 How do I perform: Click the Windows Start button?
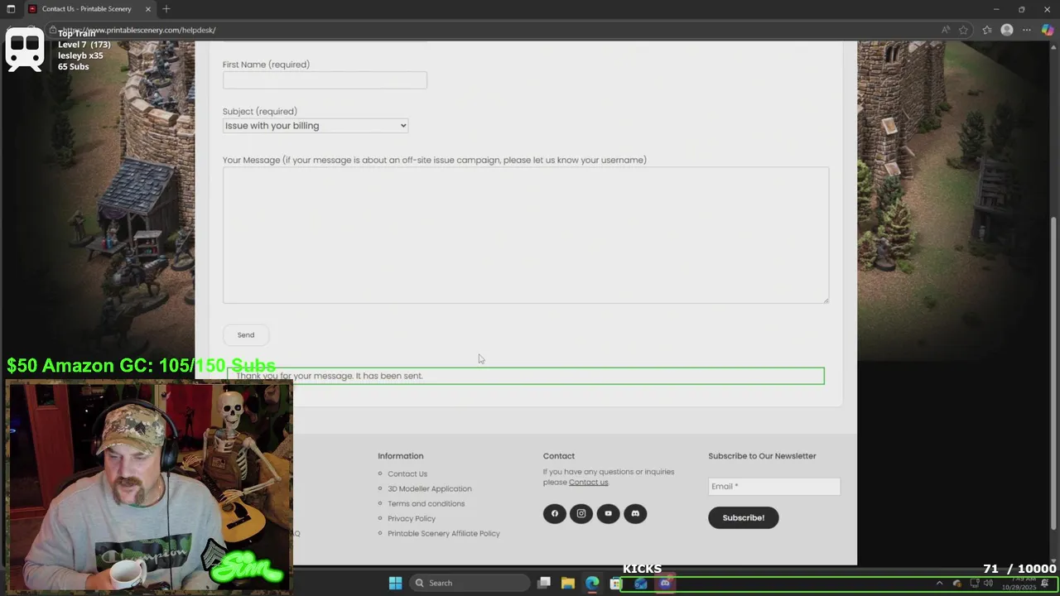(395, 583)
